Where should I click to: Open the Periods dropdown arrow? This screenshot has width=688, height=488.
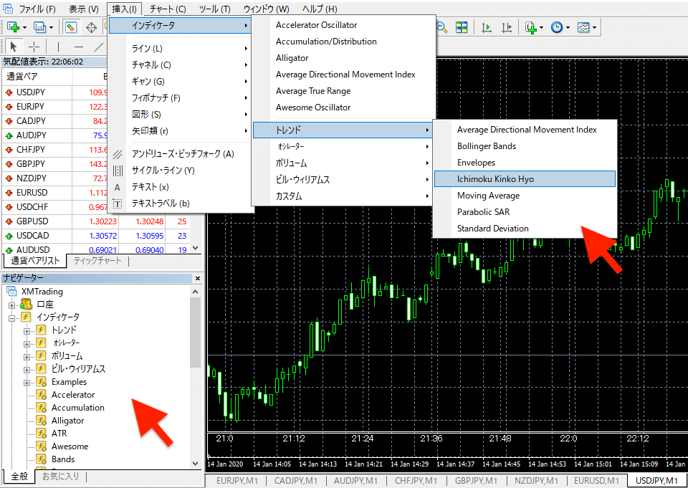pyautogui.click(x=568, y=28)
